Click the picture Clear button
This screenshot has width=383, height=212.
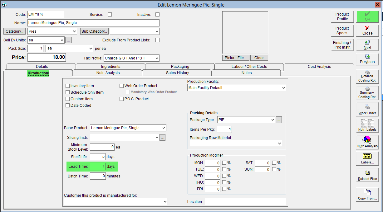tap(259, 58)
